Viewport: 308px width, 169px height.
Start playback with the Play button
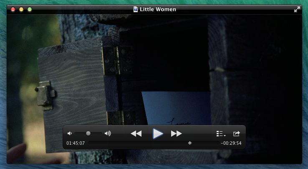click(x=158, y=133)
